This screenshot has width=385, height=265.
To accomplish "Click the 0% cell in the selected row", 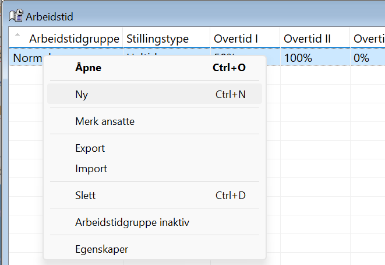I will (368, 58).
